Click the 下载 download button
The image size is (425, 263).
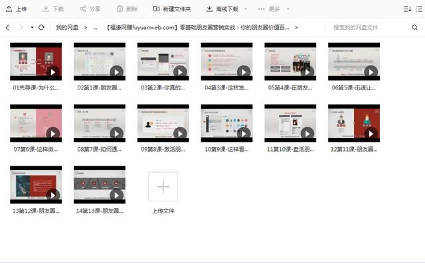pyautogui.click(x=53, y=9)
